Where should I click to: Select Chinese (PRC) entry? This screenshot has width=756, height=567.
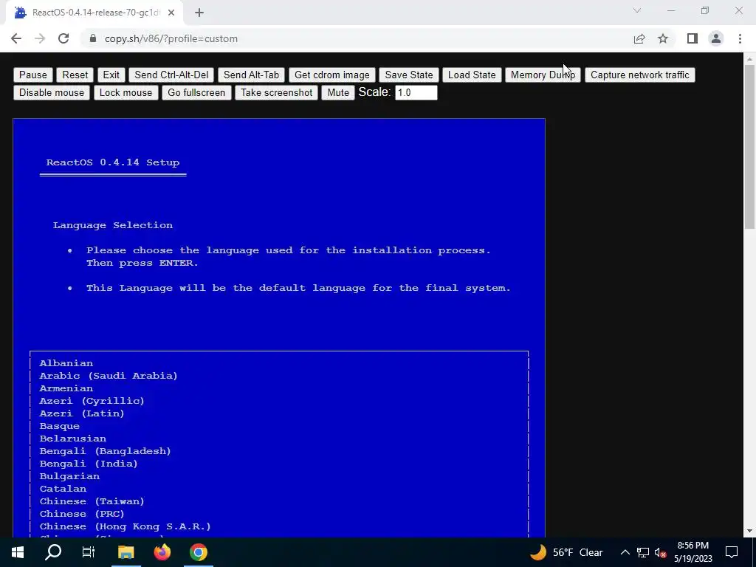tap(82, 514)
